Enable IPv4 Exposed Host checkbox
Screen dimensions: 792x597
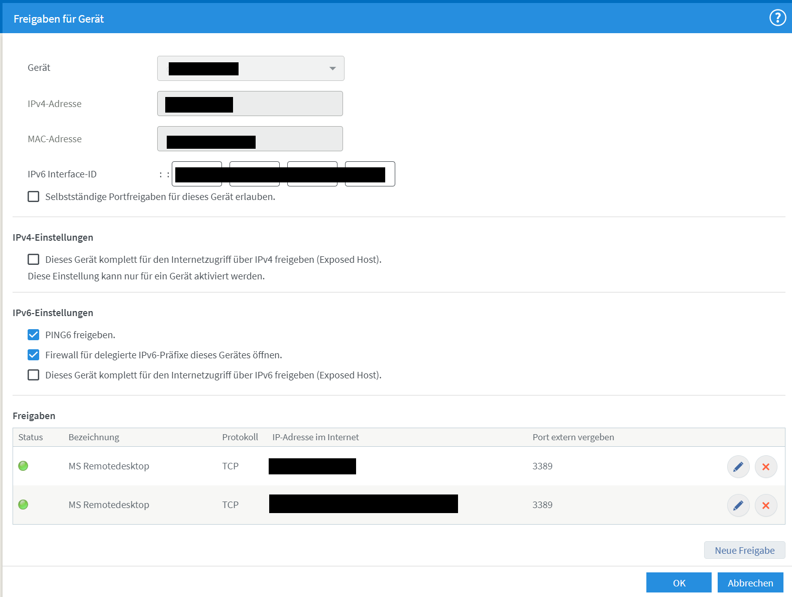click(34, 259)
